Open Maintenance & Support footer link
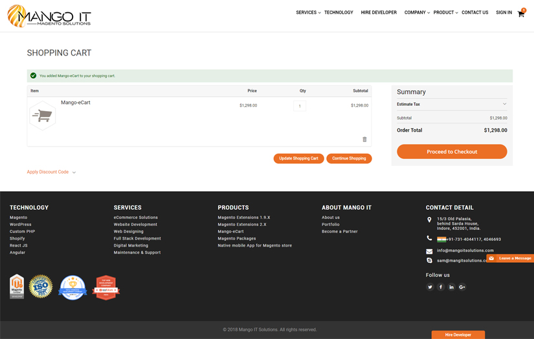This screenshot has width=534, height=339. [x=137, y=252]
